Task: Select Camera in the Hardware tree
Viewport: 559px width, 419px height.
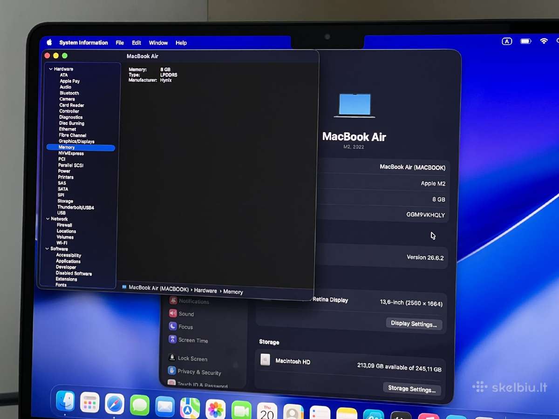Action: tap(67, 99)
